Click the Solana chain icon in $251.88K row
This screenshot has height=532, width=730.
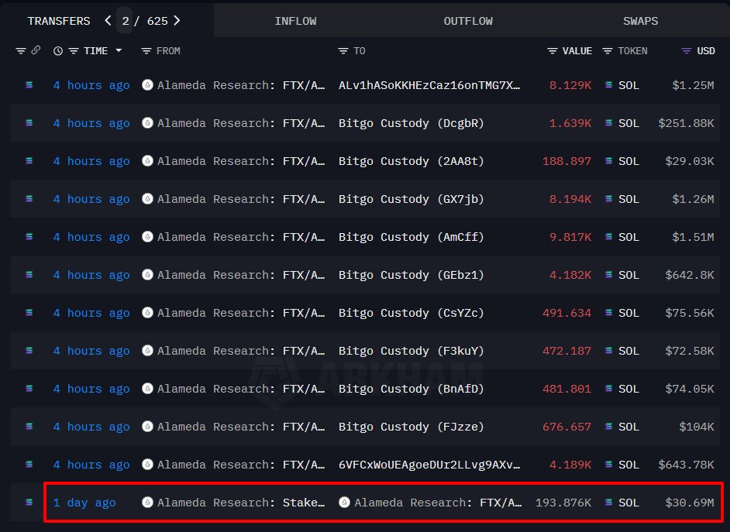29,123
